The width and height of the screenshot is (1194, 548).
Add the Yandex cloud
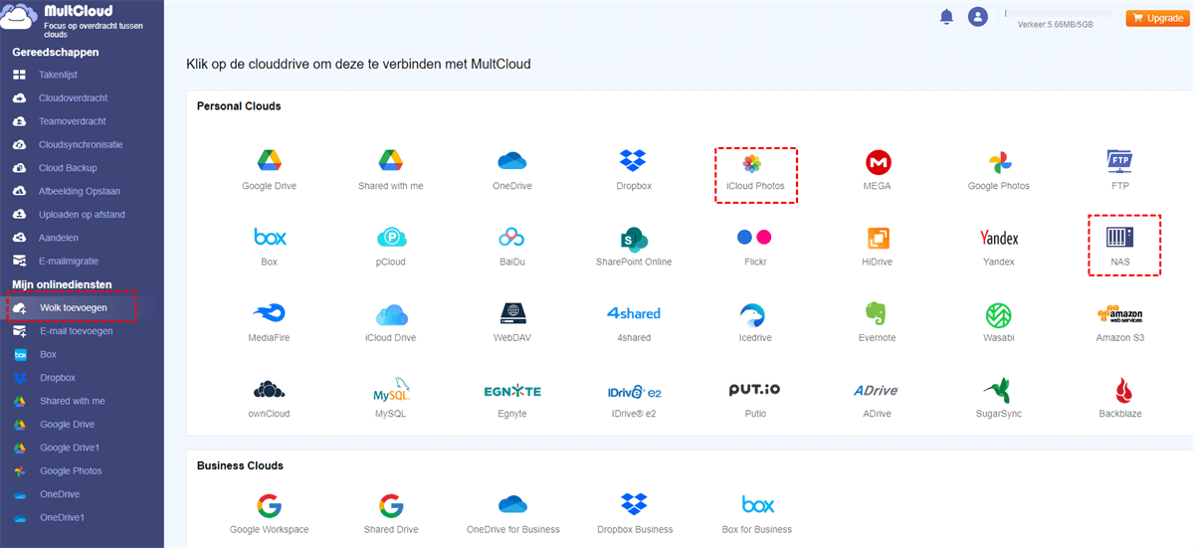pos(999,238)
